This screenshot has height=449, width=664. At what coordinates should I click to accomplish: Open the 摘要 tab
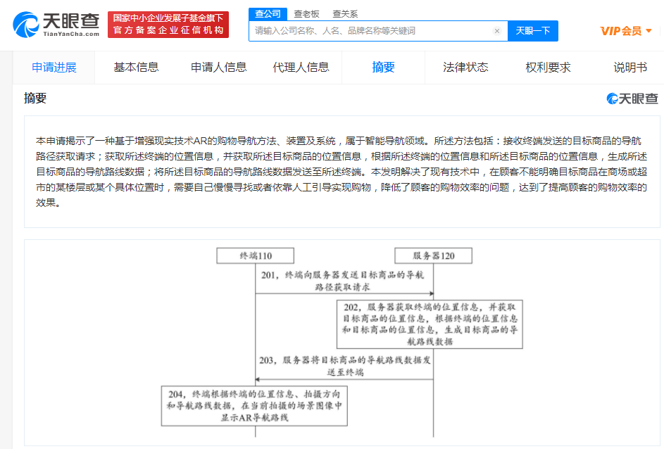click(383, 68)
